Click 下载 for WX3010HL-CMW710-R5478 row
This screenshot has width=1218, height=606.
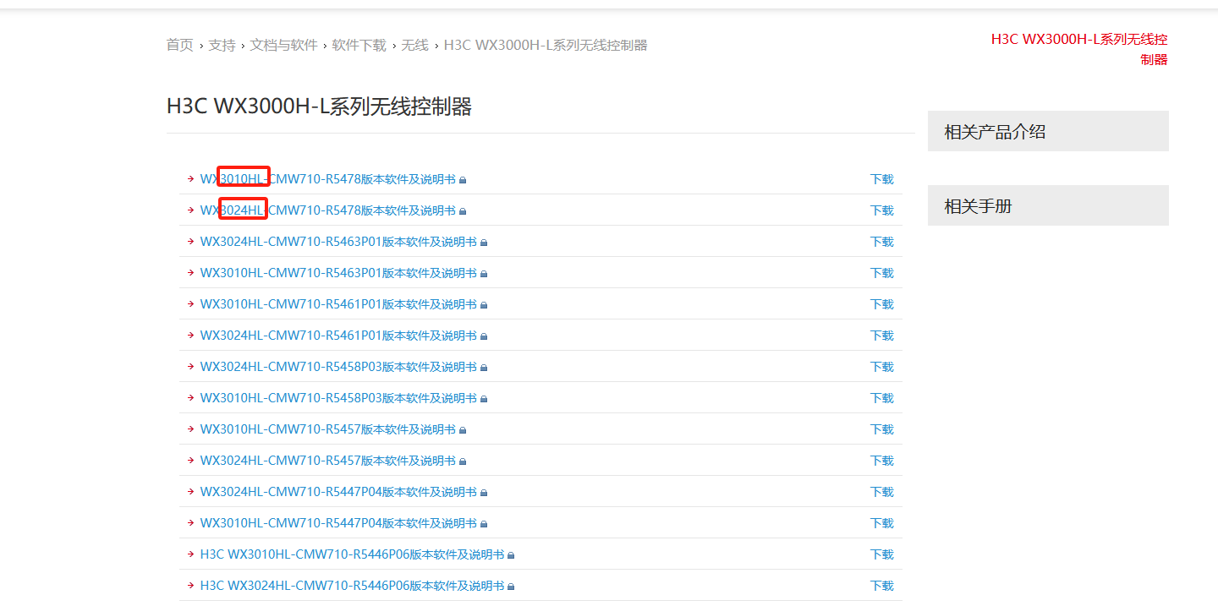coord(882,179)
